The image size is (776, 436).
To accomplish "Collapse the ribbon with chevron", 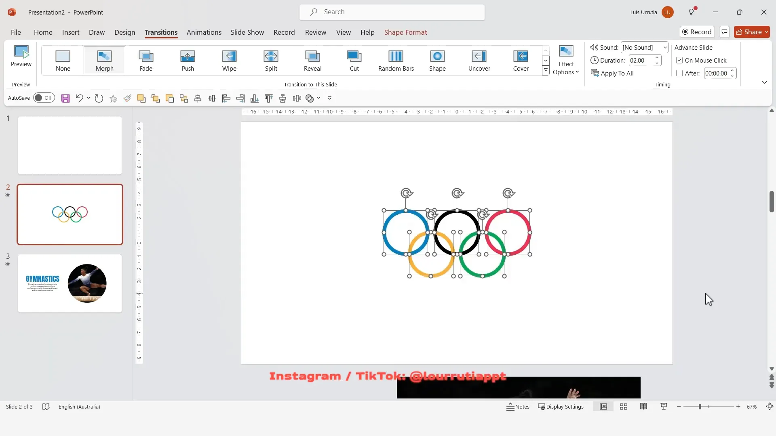I will tap(764, 82).
